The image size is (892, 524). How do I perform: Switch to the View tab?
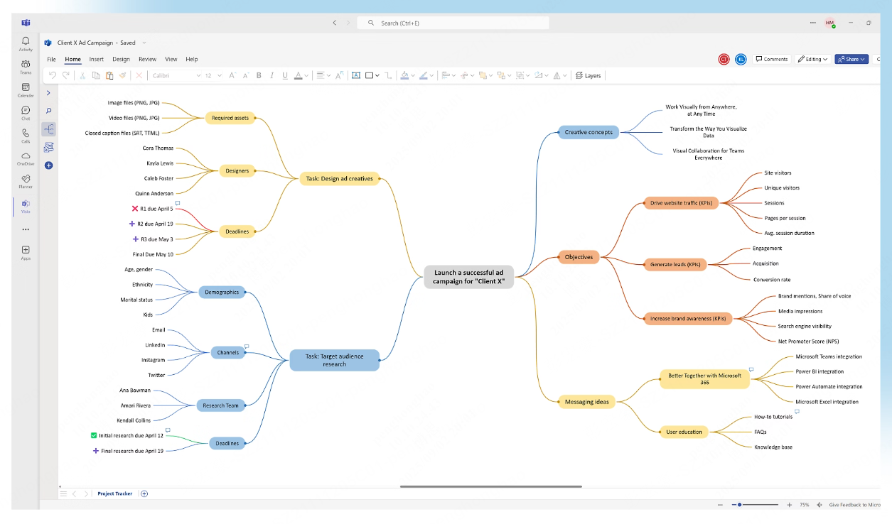click(x=171, y=59)
